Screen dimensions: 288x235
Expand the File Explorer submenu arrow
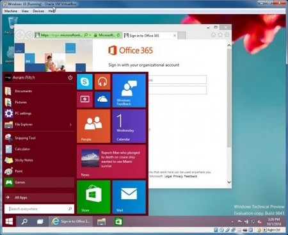click(70, 125)
